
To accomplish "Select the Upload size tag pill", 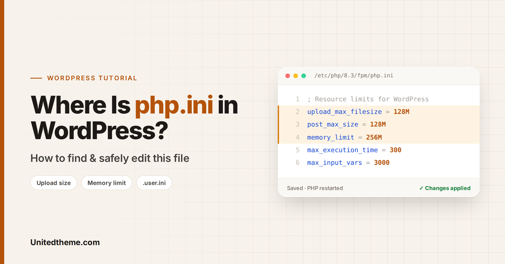I will pyautogui.click(x=54, y=183).
